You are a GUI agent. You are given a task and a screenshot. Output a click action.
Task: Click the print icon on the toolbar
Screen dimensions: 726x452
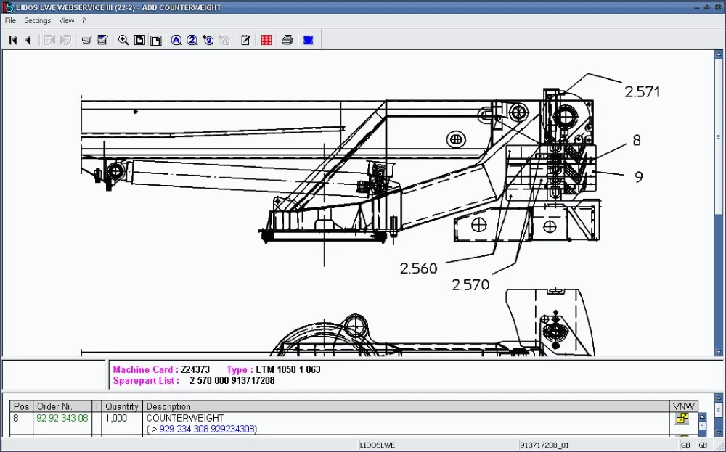click(287, 40)
